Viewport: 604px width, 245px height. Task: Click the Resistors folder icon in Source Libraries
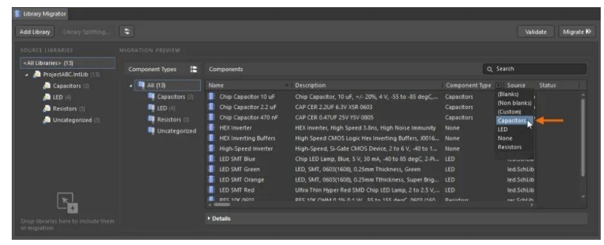point(47,108)
